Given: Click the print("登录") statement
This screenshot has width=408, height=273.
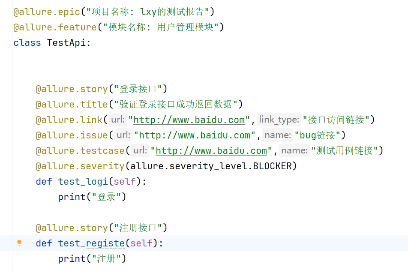Looking at the screenshot, I should pos(92,197).
